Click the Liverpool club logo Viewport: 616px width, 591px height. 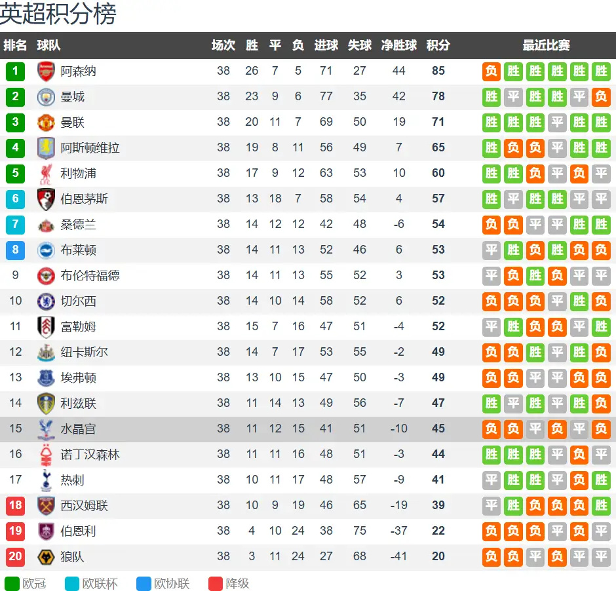[46, 174]
